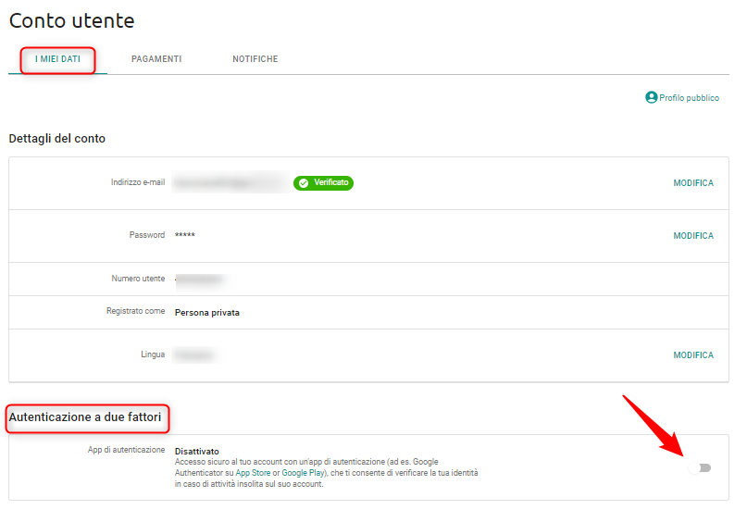The image size is (747, 522).
Task: Enable the App di autenticazione toggle
Action: [700, 467]
